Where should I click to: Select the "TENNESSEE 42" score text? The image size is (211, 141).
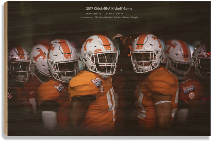93,13
